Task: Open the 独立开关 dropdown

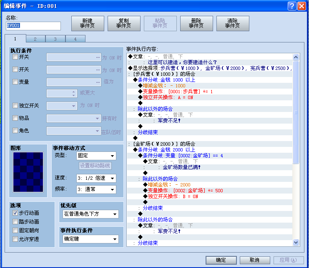Action: pos(62,106)
